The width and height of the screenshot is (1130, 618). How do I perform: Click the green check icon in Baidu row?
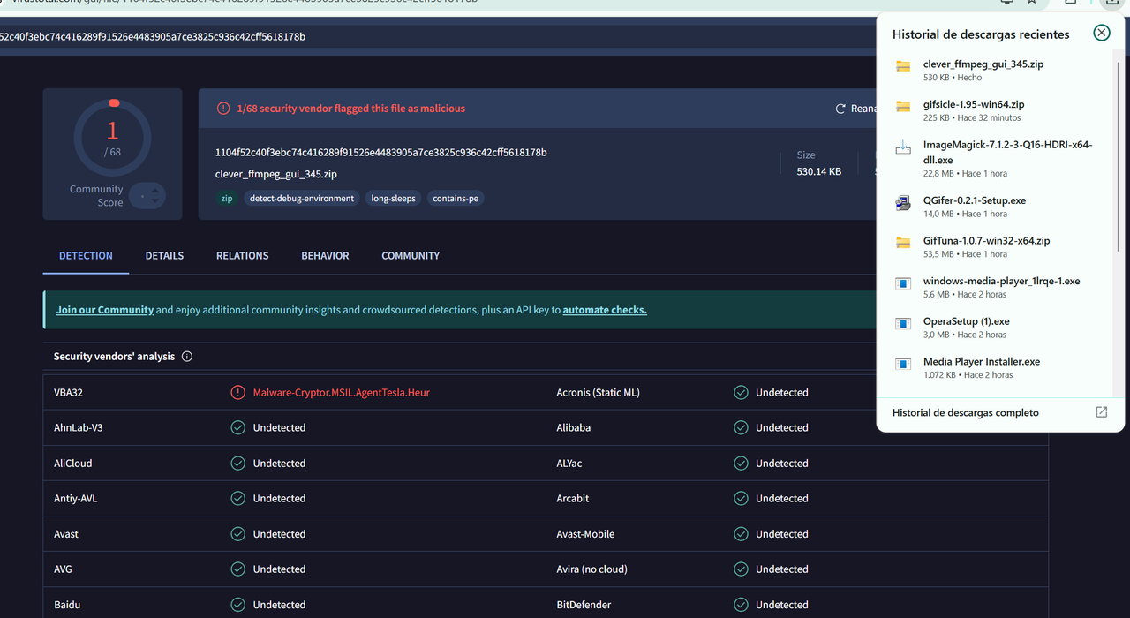238,605
